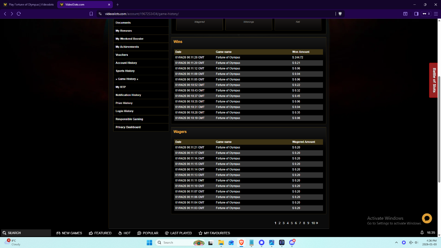Toggle the browser sidebar panel icon
This screenshot has width=441, height=248.
pyautogui.click(x=416, y=14)
